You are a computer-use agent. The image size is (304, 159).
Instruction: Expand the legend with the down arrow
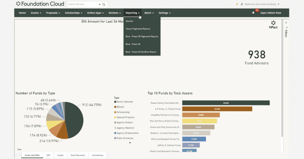point(130,143)
